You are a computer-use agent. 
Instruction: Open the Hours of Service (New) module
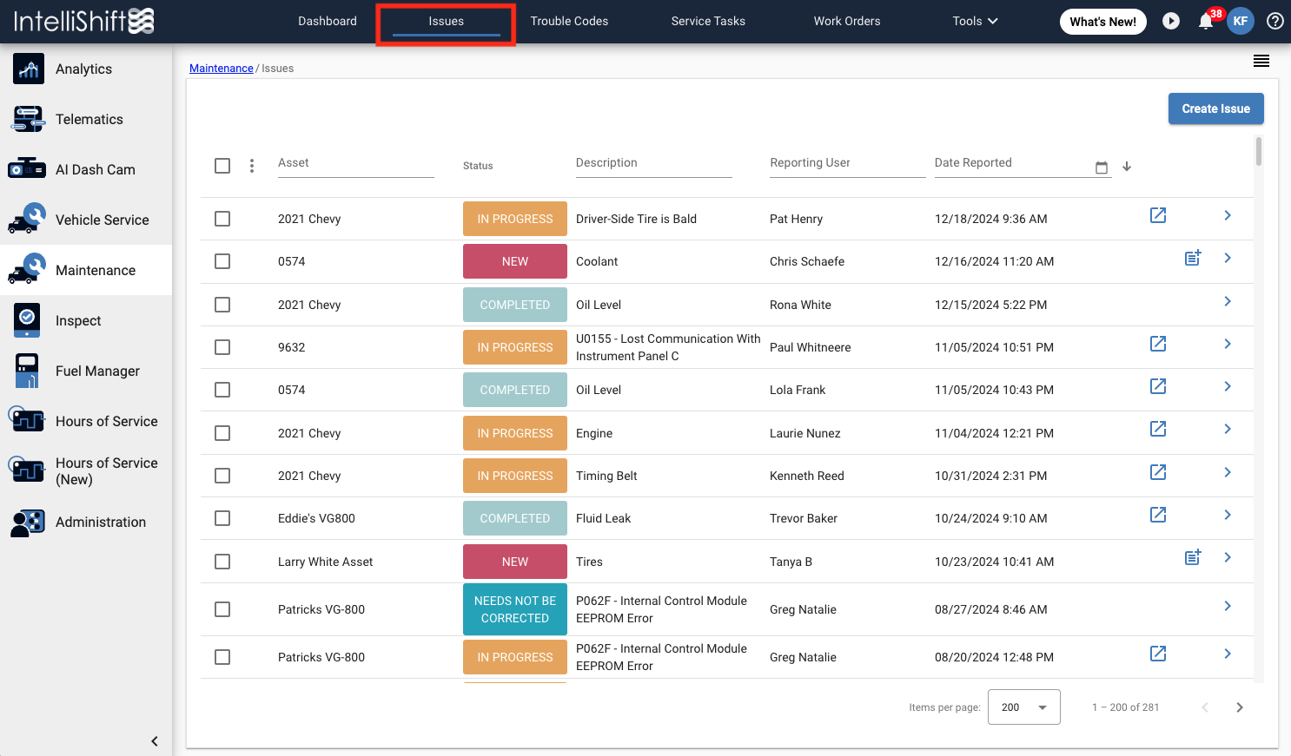86,471
